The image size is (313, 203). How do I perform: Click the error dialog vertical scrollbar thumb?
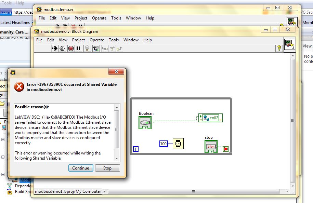(x=117, y=129)
